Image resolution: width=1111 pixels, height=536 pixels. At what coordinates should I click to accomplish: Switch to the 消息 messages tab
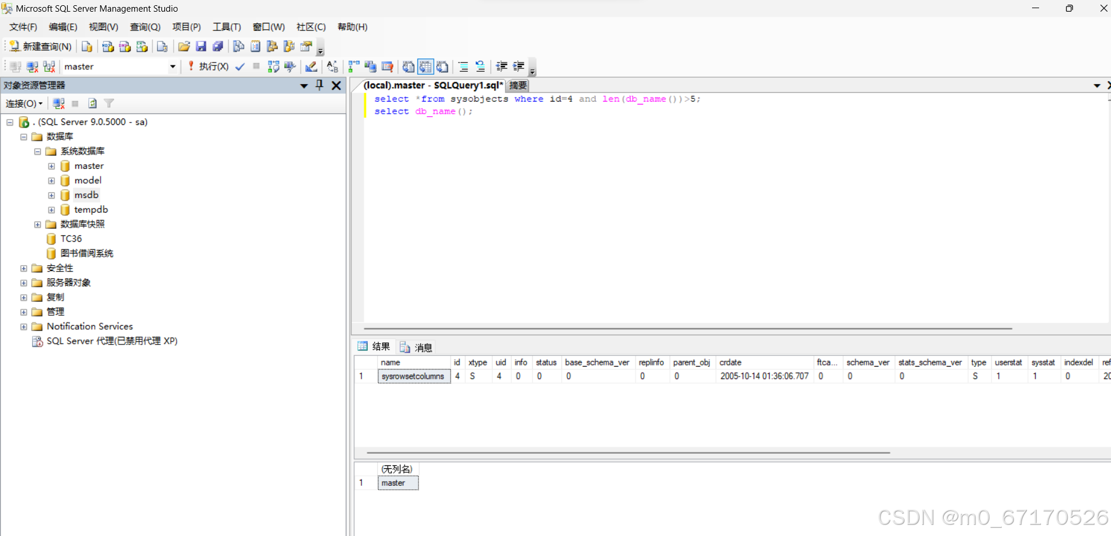pyautogui.click(x=416, y=347)
